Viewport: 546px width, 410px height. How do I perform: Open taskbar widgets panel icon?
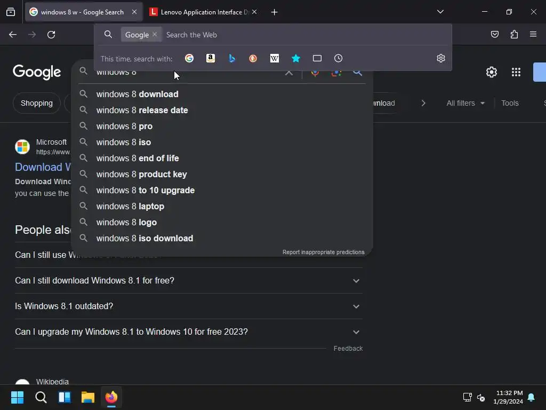[x=65, y=397]
